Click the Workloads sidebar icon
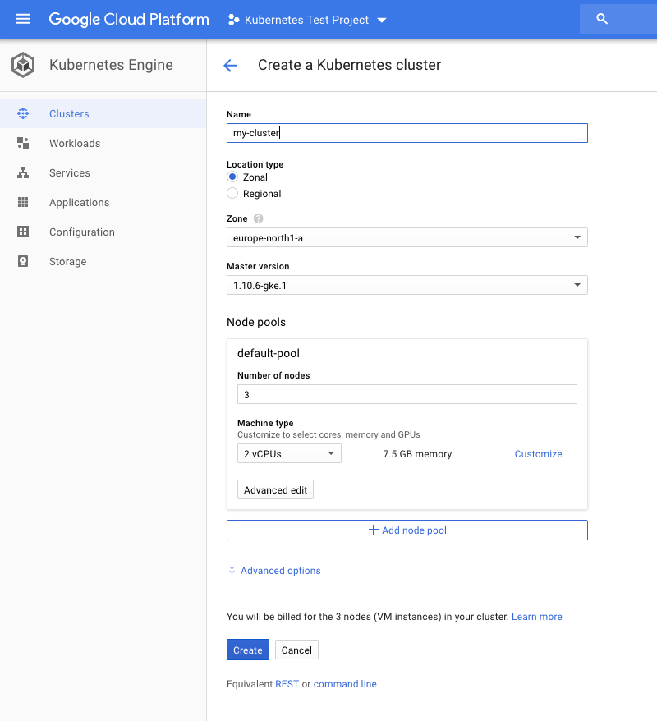657x721 pixels. coord(23,144)
